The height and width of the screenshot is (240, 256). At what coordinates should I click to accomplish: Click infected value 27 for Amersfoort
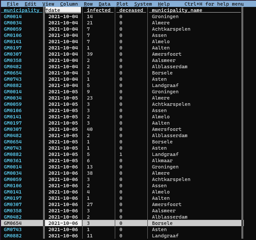90,204
